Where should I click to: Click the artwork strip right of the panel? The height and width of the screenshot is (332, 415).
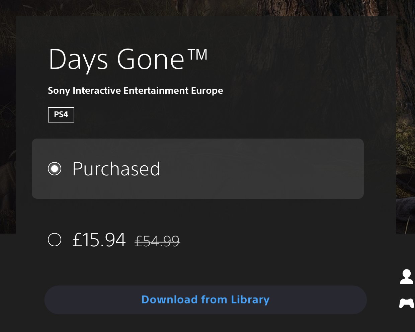(x=405, y=134)
